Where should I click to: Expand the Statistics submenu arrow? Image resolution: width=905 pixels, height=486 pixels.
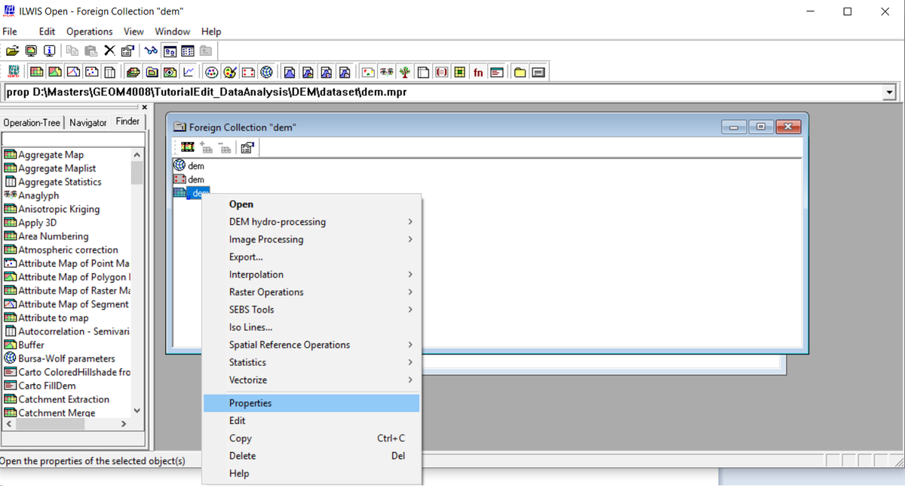tap(410, 362)
